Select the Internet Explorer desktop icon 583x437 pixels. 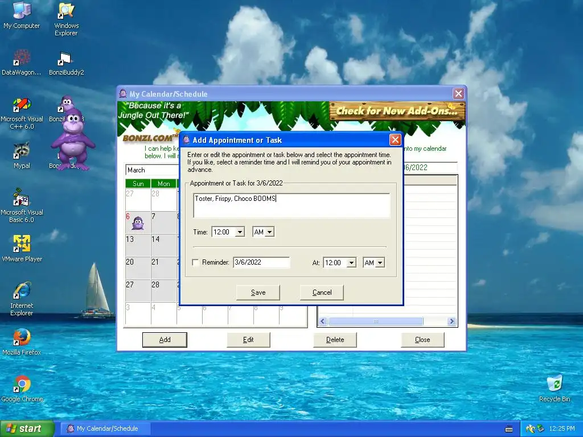pyautogui.click(x=22, y=299)
